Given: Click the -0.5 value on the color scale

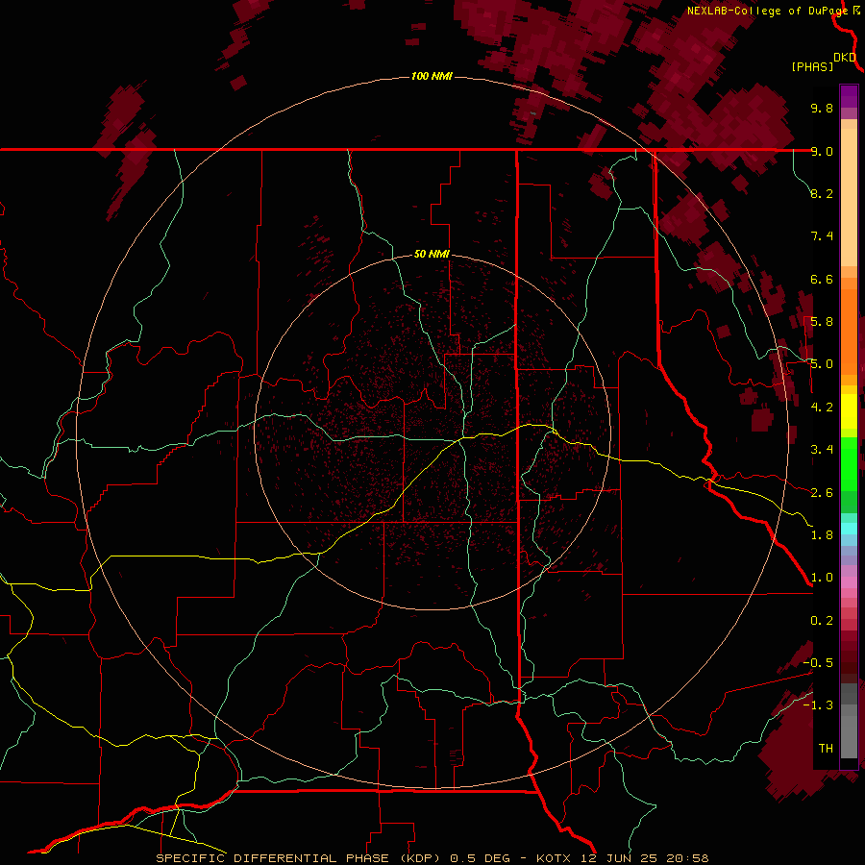Looking at the screenshot, I should [818, 662].
